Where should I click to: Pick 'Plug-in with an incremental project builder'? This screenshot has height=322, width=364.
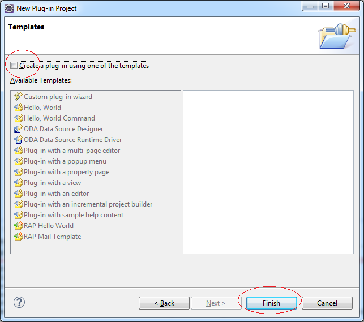(88, 204)
